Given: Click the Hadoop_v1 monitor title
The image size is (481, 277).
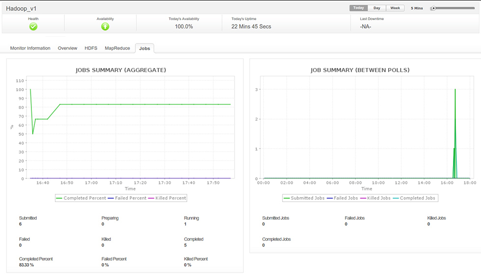Looking at the screenshot, I should click(21, 8).
